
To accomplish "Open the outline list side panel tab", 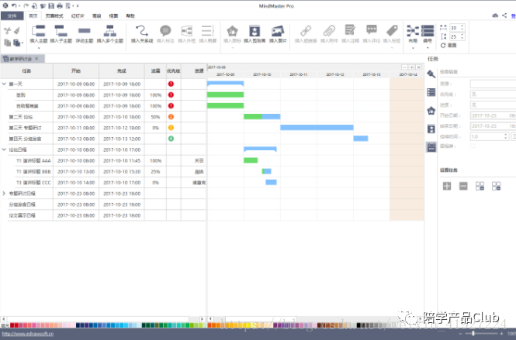I will pyautogui.click(x=431, y=92).
